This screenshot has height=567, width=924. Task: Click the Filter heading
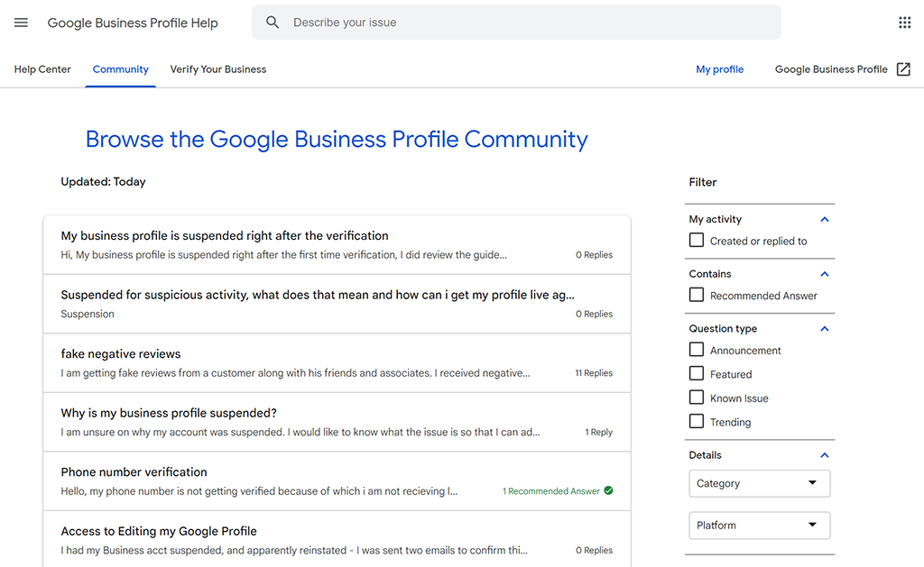click(x=702, y=182)
